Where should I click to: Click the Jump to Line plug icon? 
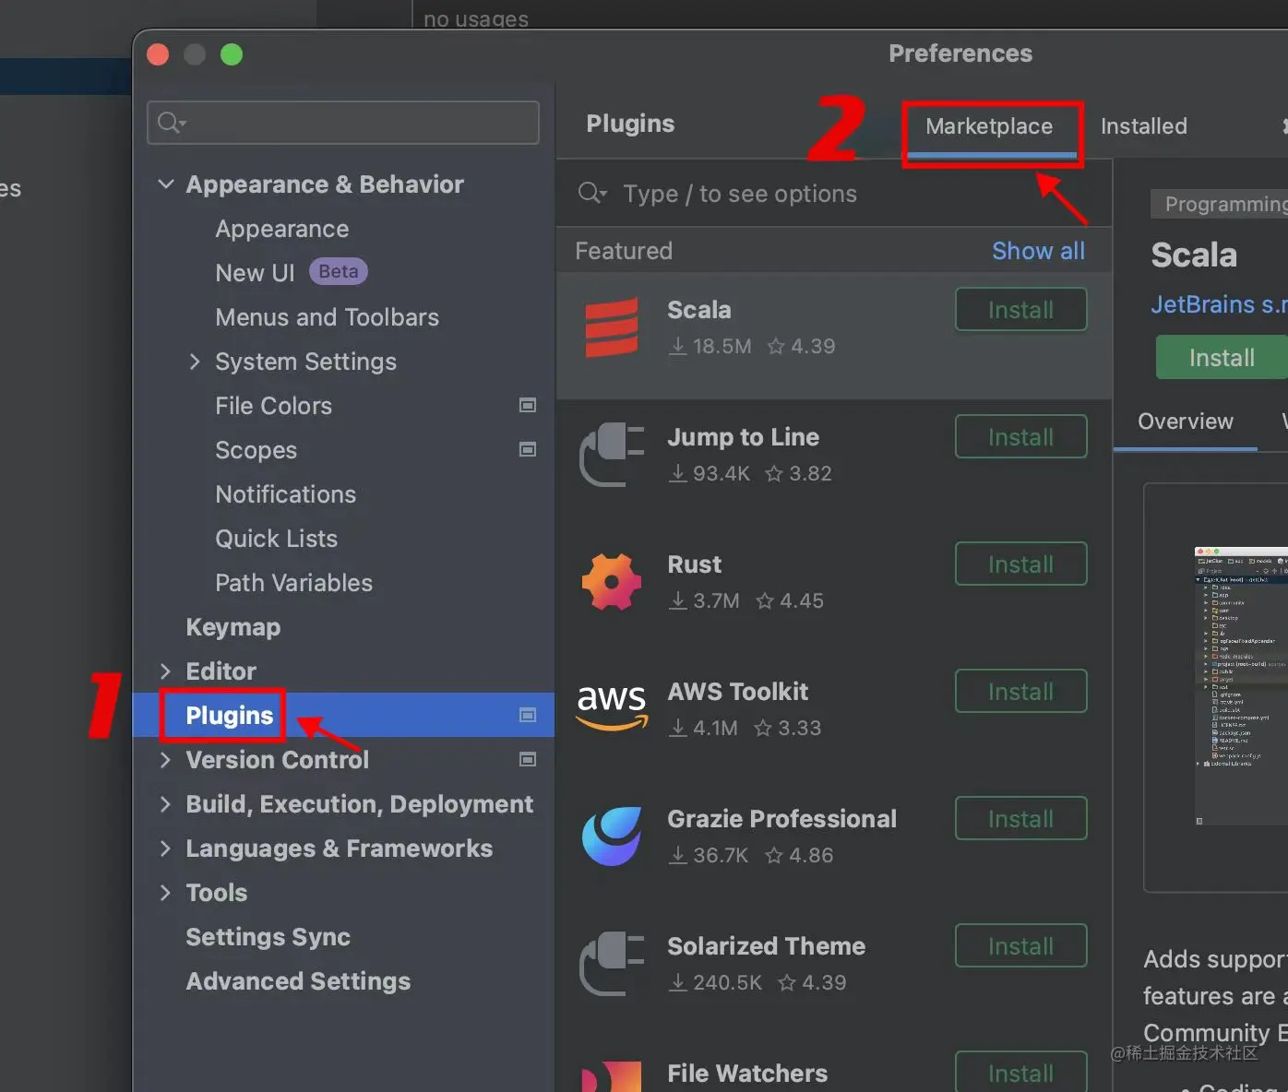coord(611,455)
